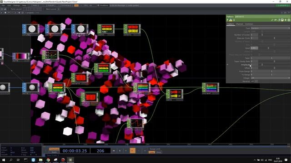Click the Taper Decay Rate slider handle

pos(275,62)
